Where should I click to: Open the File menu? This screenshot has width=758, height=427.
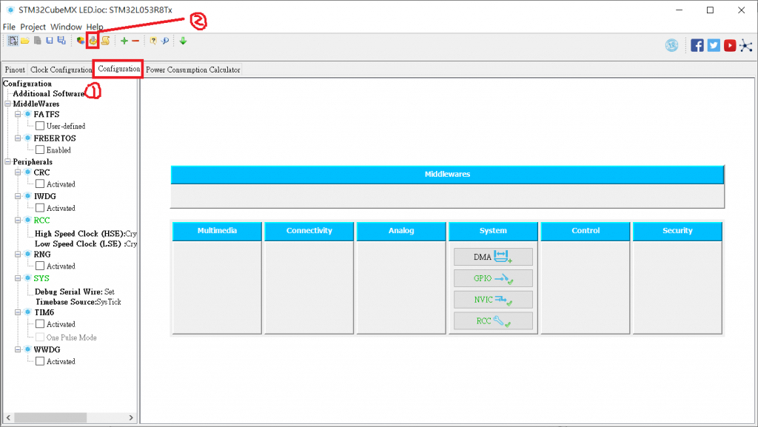pos(9,27)
